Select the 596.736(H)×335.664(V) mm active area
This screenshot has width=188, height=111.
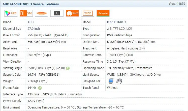coord(47,42)
